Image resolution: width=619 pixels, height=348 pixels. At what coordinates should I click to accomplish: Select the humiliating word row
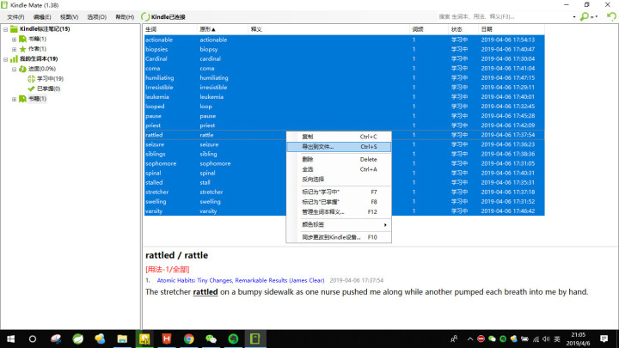344,77
